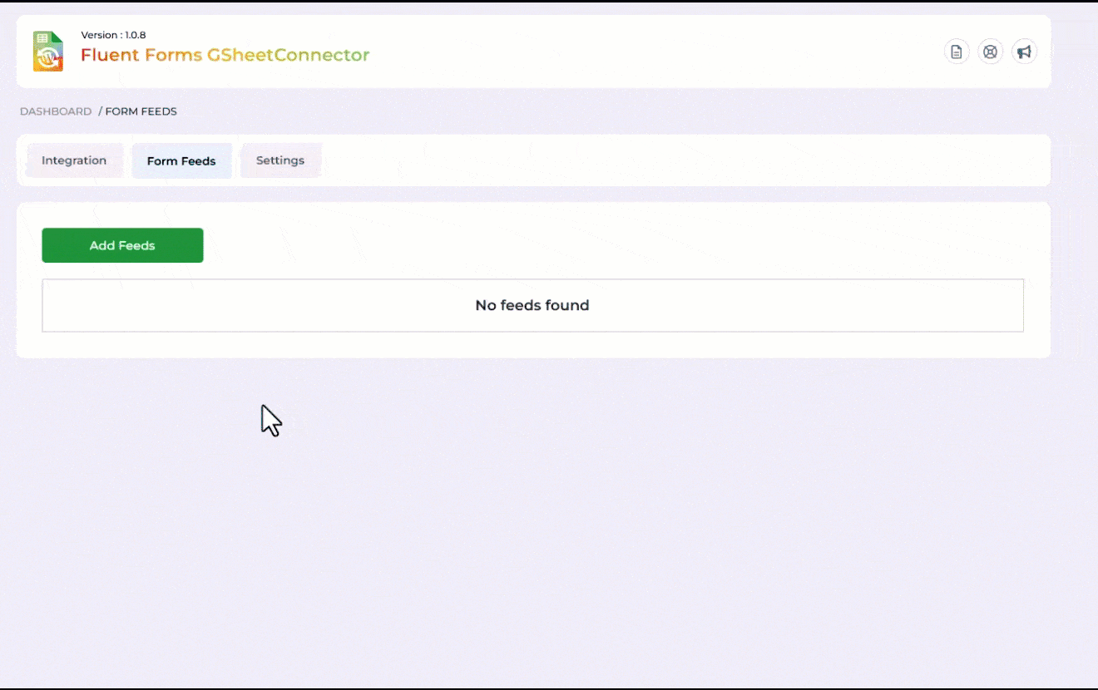Click the 'No feeds found' message
Image resolution: width=1098 pixels, height=690 pixels.
(532, 305)
